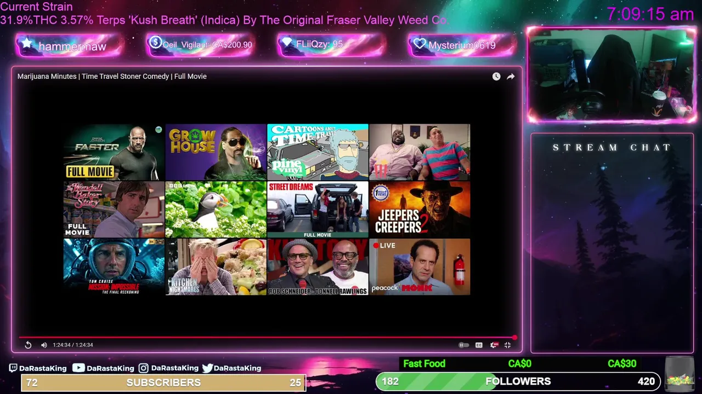Open the Jeepers Creepers 2 thumbnail
This screenshot has height=394, width=702.
[x=420, y=210]
